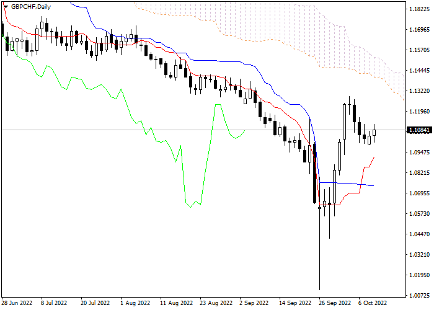Click price scale value 1.18225
This screenshot has width=434, height=310.
click(419, 9)
